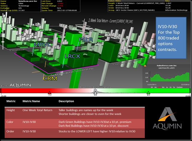Click the CRM building label
The height and width of the screenshot is (141, 192).
click(50, 79)
